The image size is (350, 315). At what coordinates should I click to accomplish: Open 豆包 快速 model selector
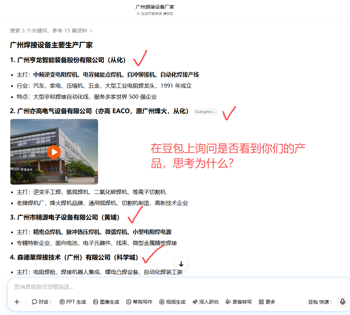(x=320, y=302)
